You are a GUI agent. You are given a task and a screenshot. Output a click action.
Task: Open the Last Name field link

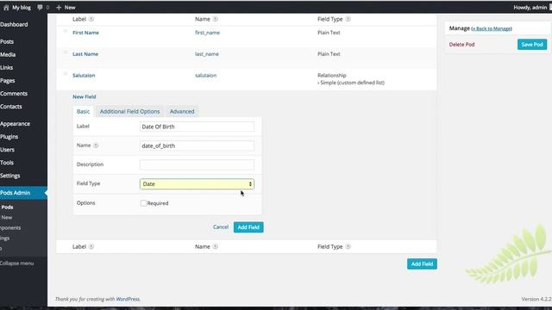(85, 54)
